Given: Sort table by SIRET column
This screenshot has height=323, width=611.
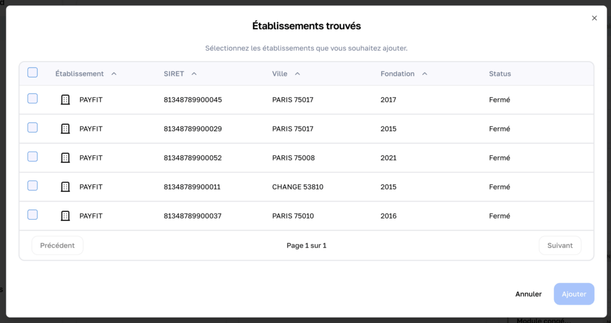Looking at the screenshot, I should [x=194, y=74].
